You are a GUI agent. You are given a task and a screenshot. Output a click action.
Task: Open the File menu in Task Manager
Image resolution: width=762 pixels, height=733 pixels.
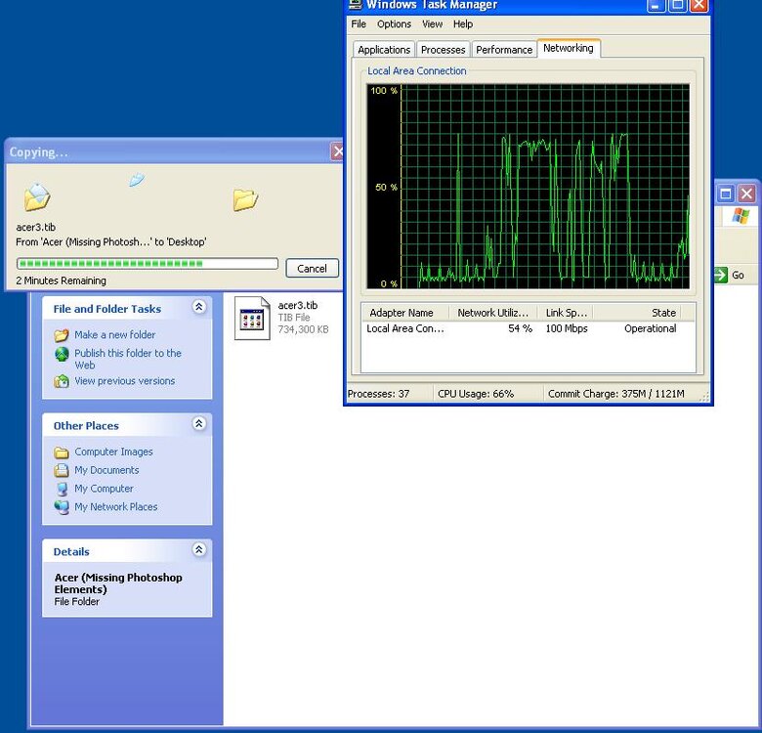(x=359, y=23)
